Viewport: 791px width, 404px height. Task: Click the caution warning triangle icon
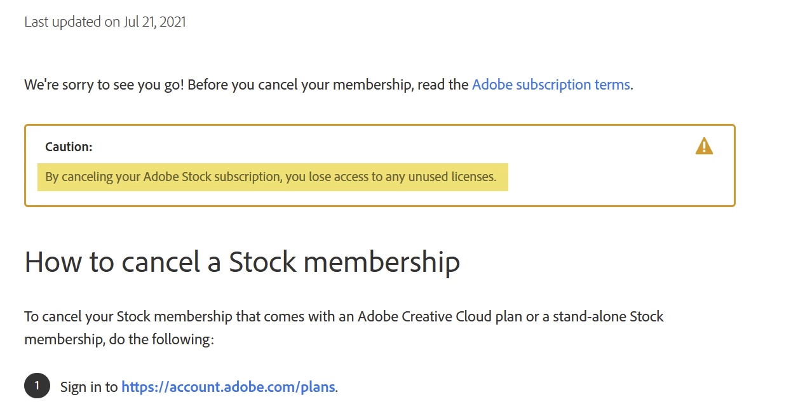704,147
